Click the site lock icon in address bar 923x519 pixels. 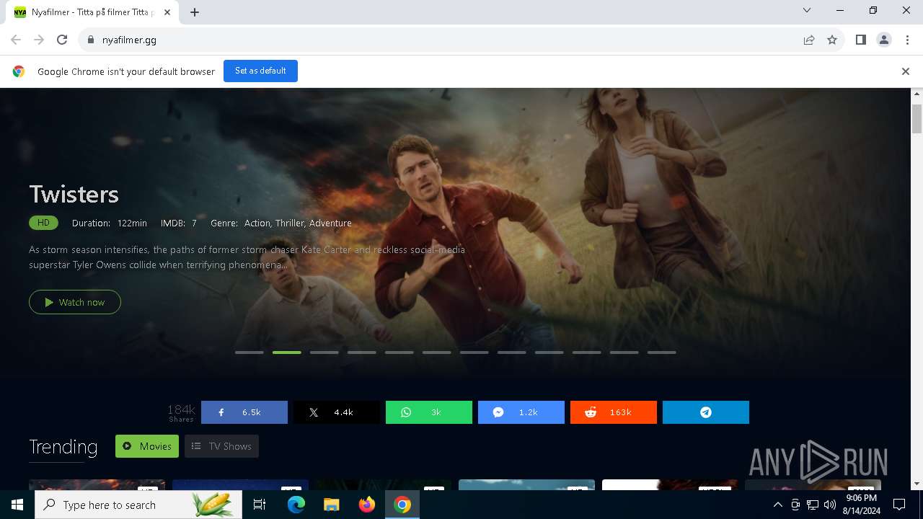[x=90, y=40]
